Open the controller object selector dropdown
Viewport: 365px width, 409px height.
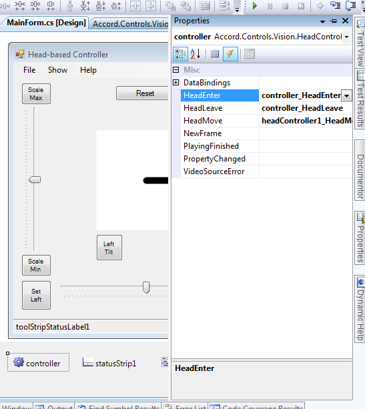[346, 37]
